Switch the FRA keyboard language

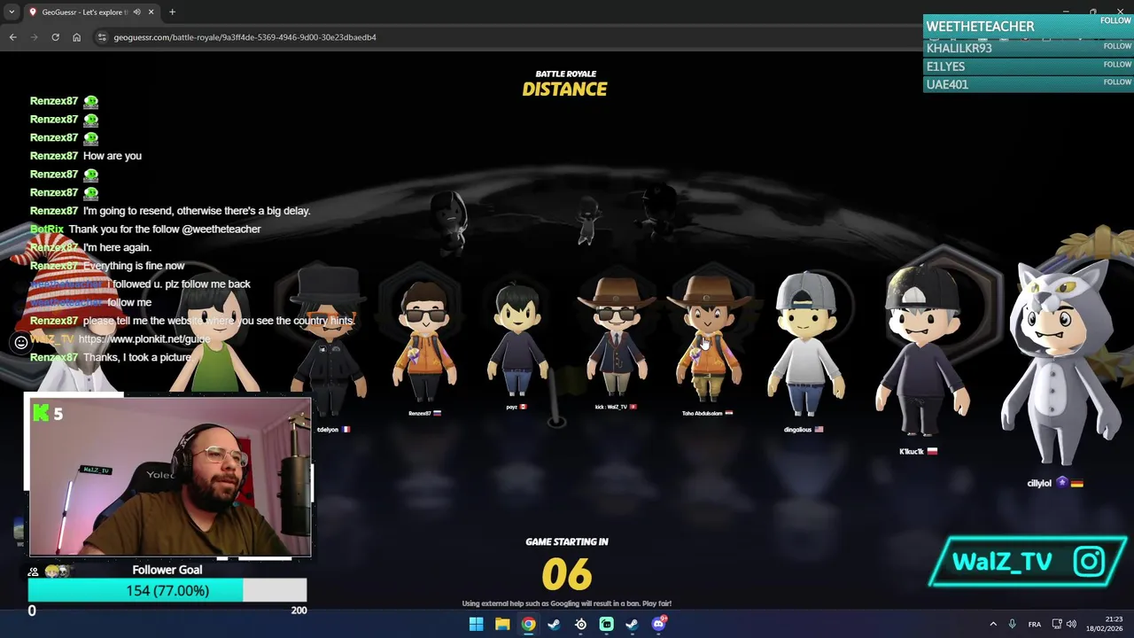pos(1034,624)
